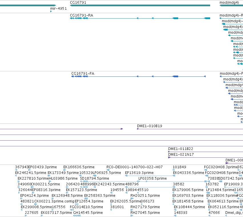243x217 pixels.
Task: Click EST LP03358.5prime
Action: pos(152,179)
